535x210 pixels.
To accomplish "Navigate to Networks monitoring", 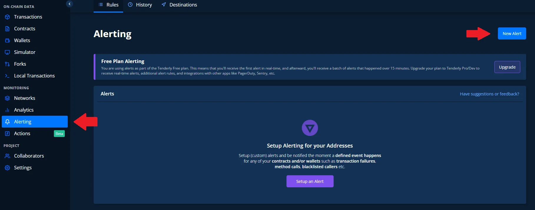I will 35,98.
